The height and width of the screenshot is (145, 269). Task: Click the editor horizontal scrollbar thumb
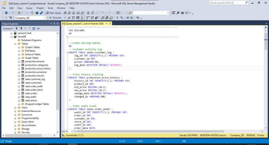pyautogui.click(x=150, y=132)
